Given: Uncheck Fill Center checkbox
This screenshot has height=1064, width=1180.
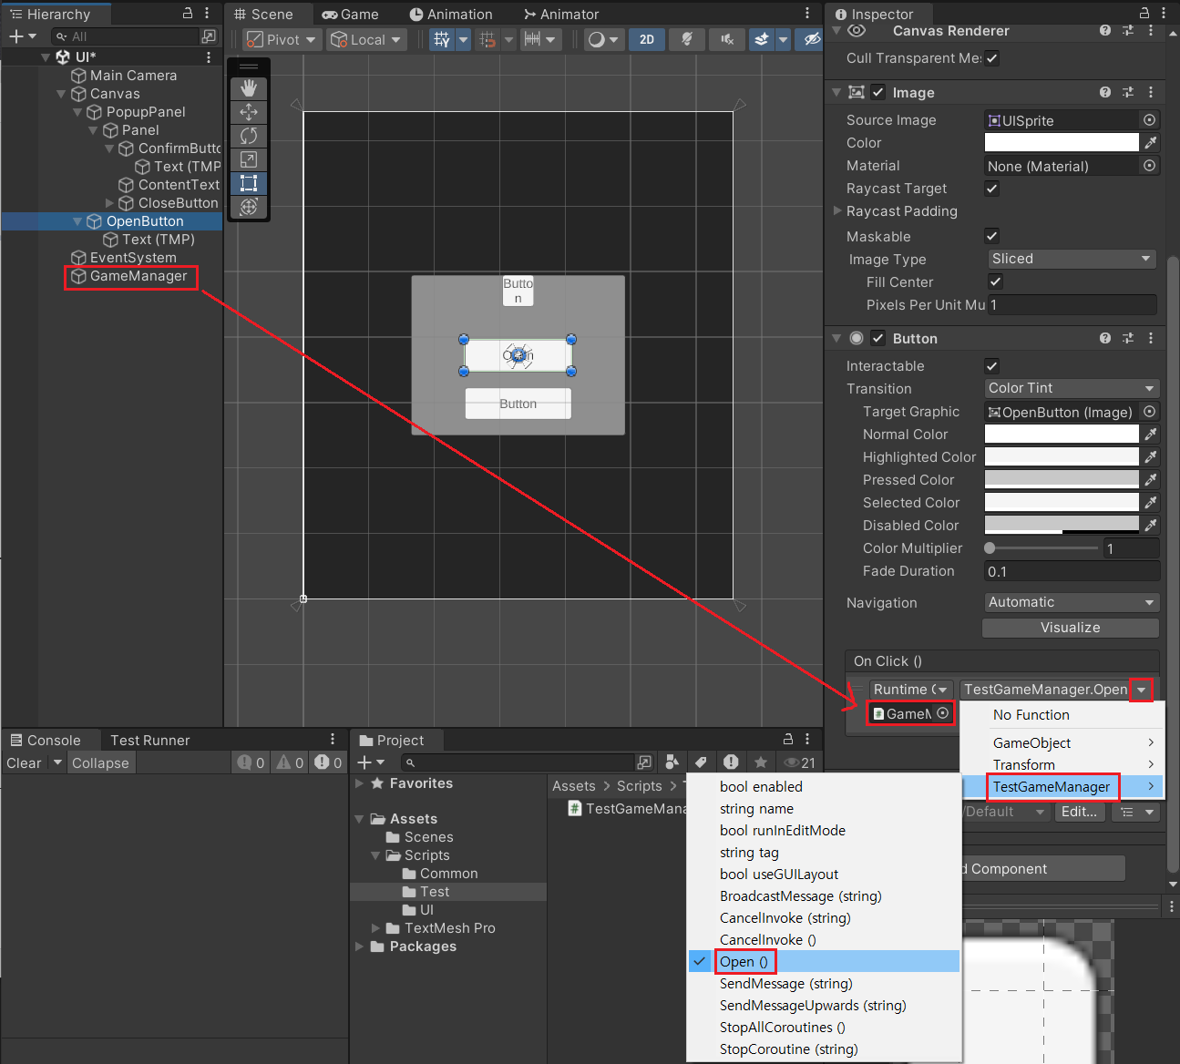Looking at the screenshot, I should point(996,281).
